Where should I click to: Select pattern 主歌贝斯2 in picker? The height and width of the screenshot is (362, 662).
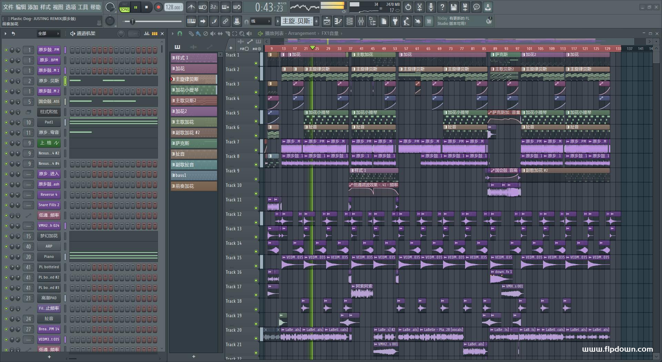click(194, 101)
